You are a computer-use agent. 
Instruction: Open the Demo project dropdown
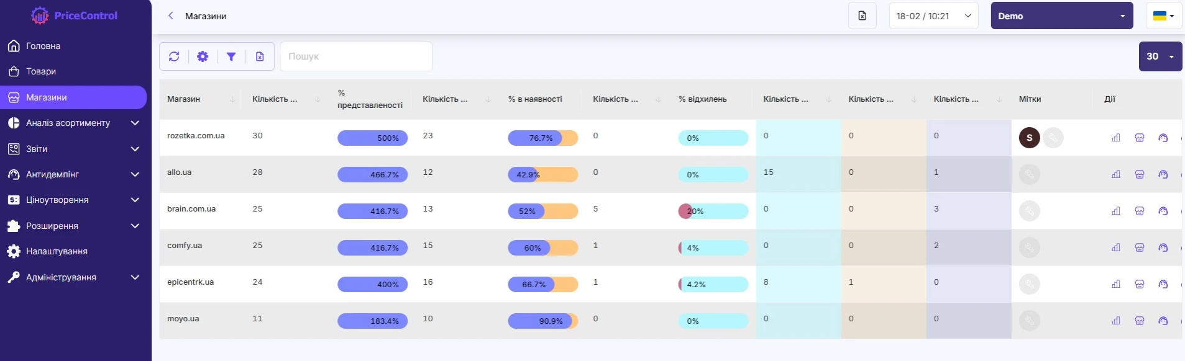pyautogui.click(x=1062, y=16)
